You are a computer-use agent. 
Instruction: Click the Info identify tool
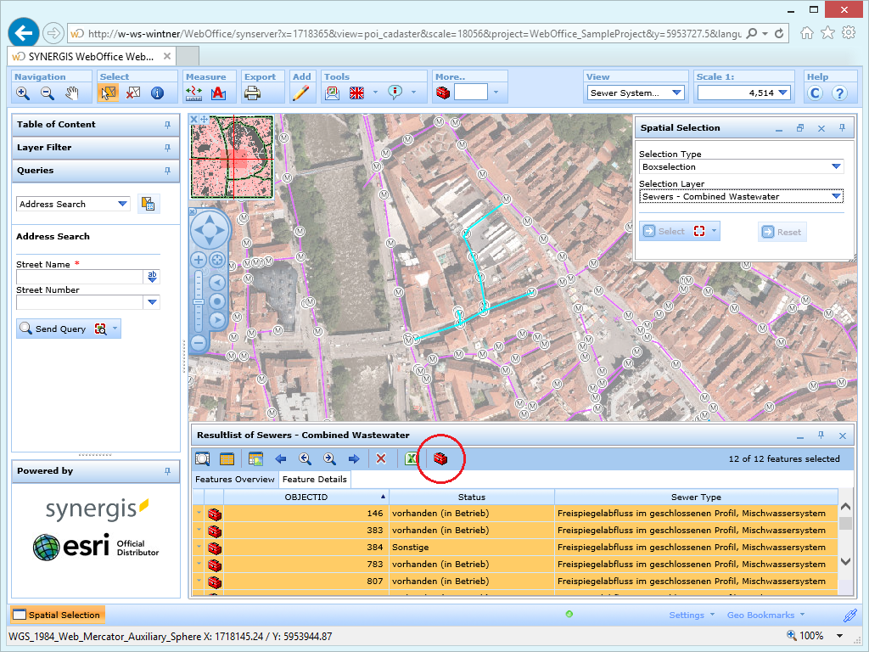point(157,93)
